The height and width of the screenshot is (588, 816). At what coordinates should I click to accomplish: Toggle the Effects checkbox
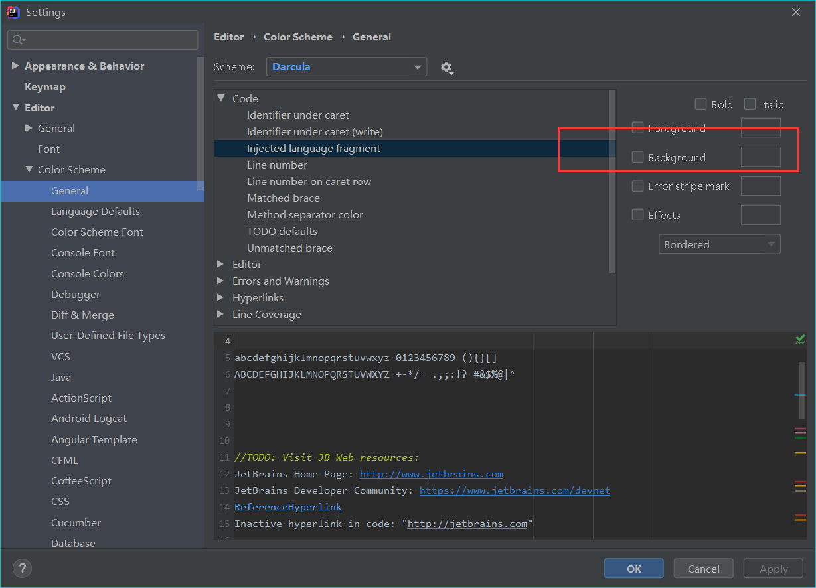pos(637,214)
